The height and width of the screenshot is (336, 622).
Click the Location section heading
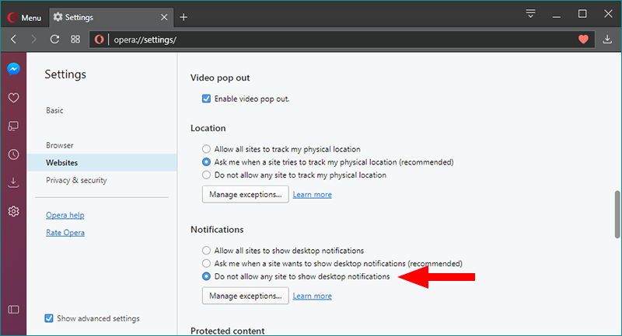coord(208,128)
